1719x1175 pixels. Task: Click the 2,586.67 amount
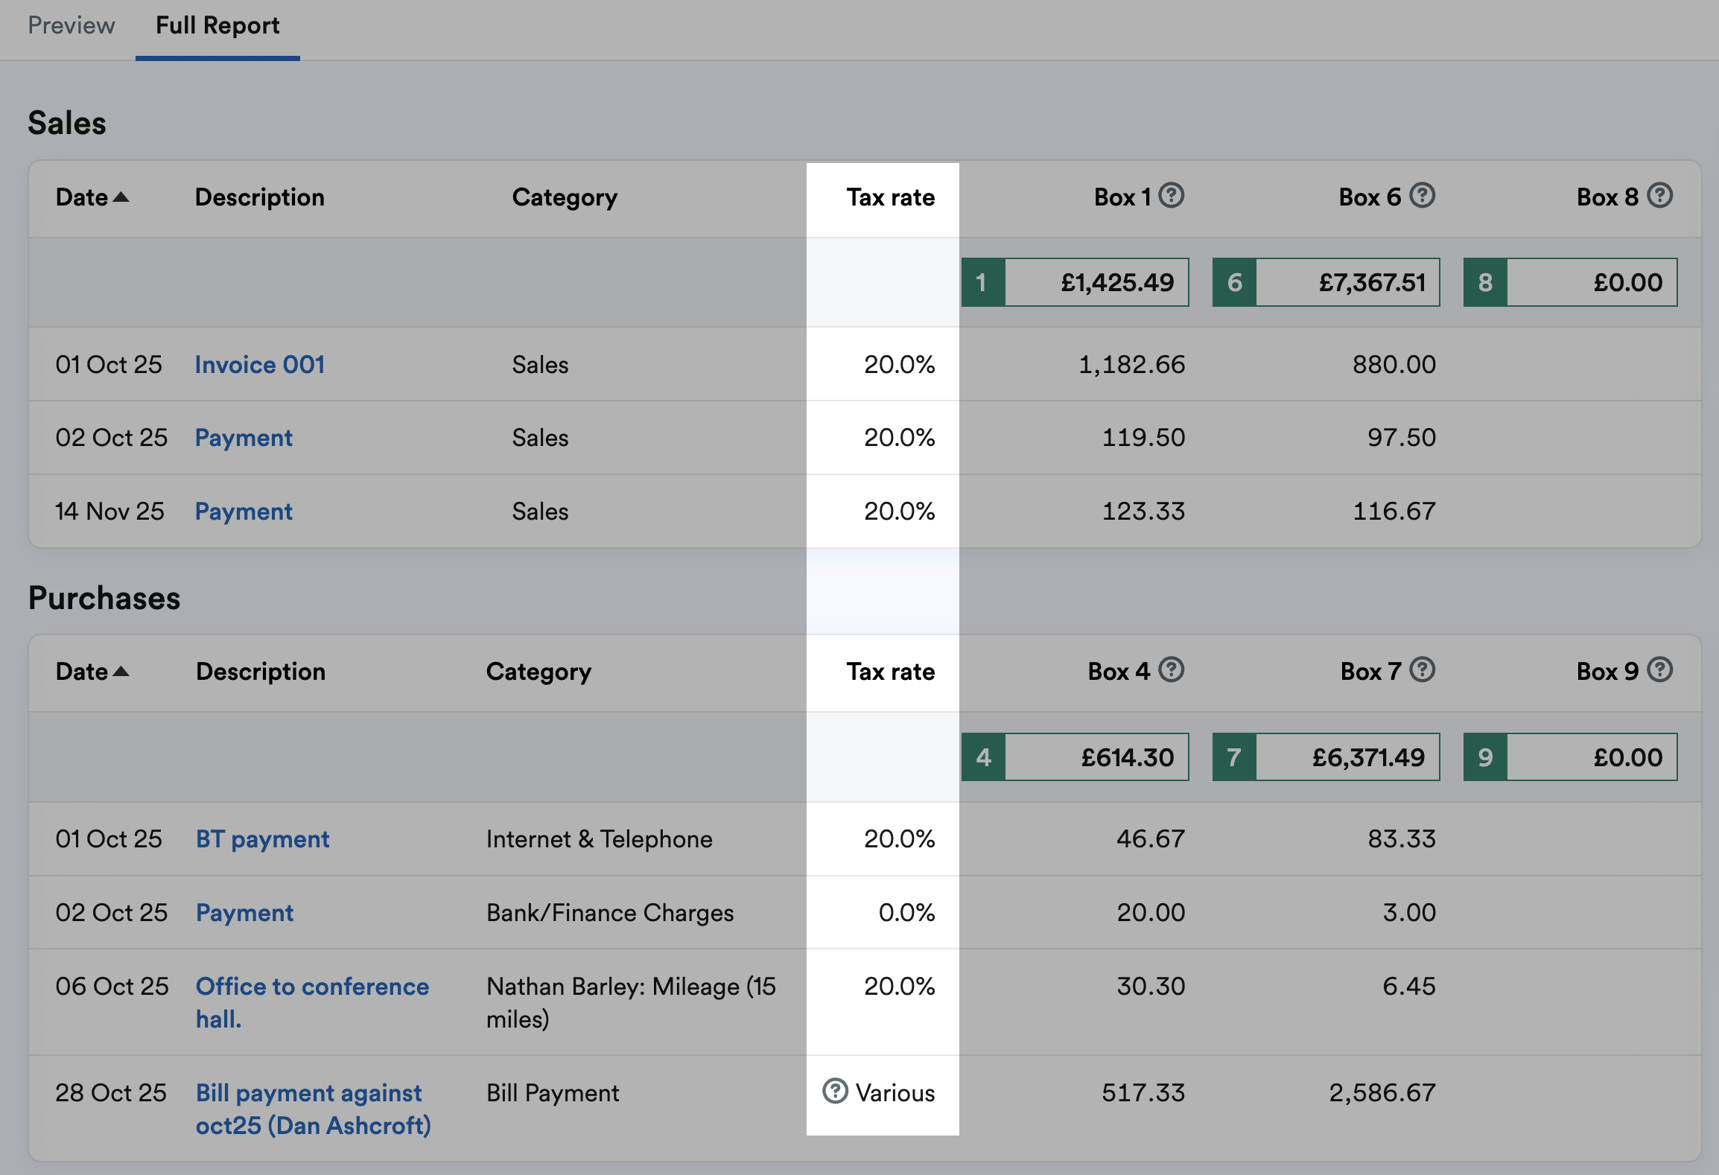tap(1382, 1092)
